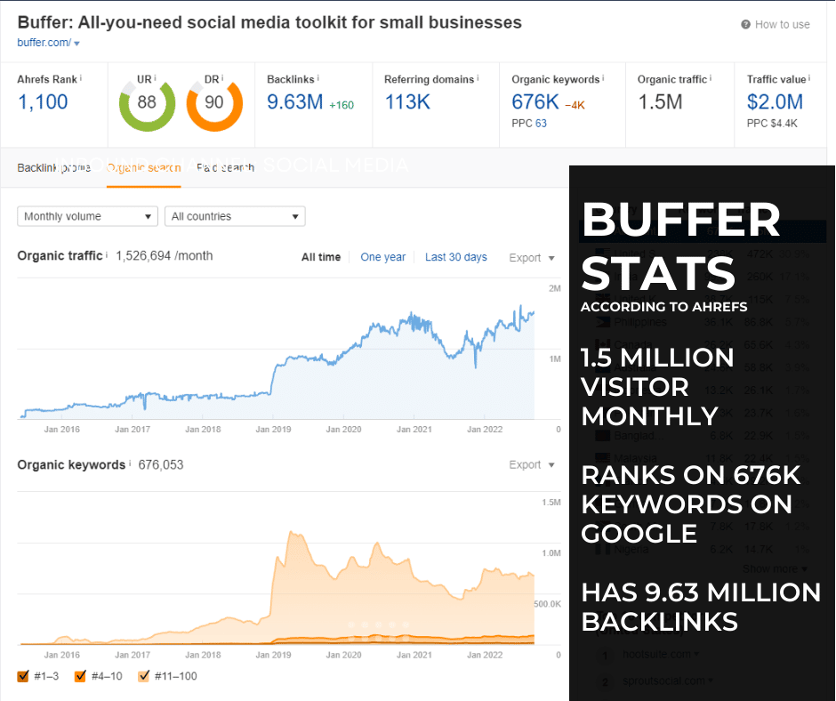Click the DR 90 donut gauge
The width and height of the screenshot is (836, 701).
click(x=214, y=102)
